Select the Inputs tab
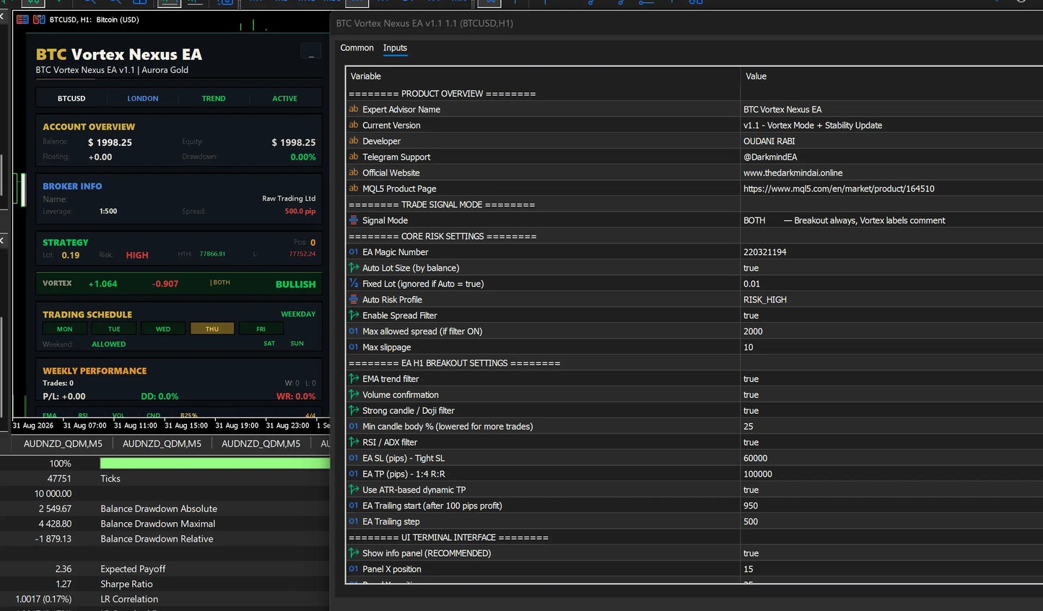The height and width of the screenshot is (611, 1043). pos(395,48)
